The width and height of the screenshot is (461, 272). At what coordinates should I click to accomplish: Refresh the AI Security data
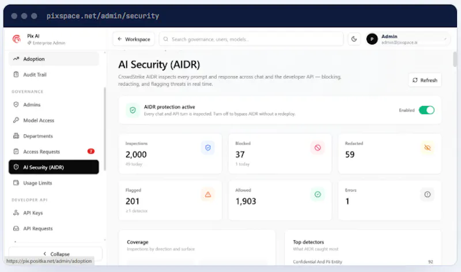pos(425,80)
